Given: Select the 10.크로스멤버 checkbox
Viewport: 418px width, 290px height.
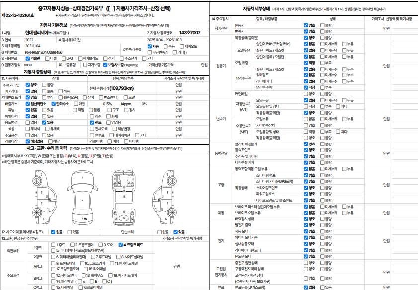Looking at the screenshot, I should coord(82,263).
